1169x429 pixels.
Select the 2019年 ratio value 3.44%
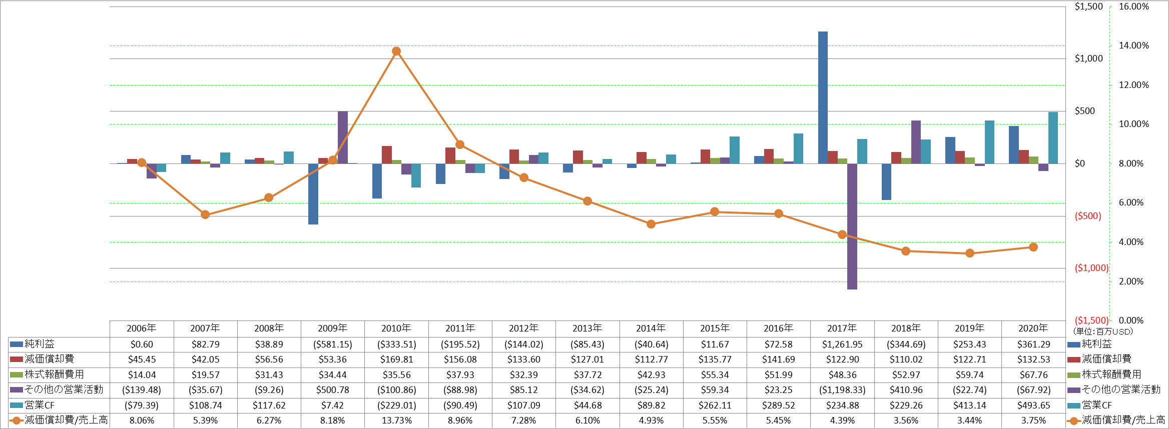pyautogui.click(x=970, y=420)
